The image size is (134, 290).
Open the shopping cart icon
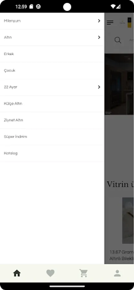point(84,273)
